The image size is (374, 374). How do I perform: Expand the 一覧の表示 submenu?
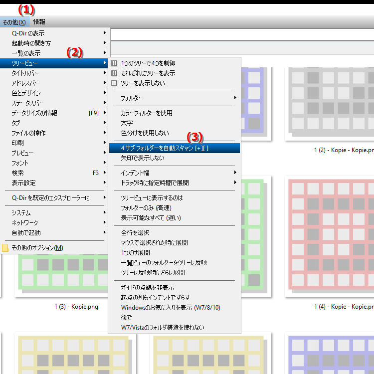click(55, 53)
